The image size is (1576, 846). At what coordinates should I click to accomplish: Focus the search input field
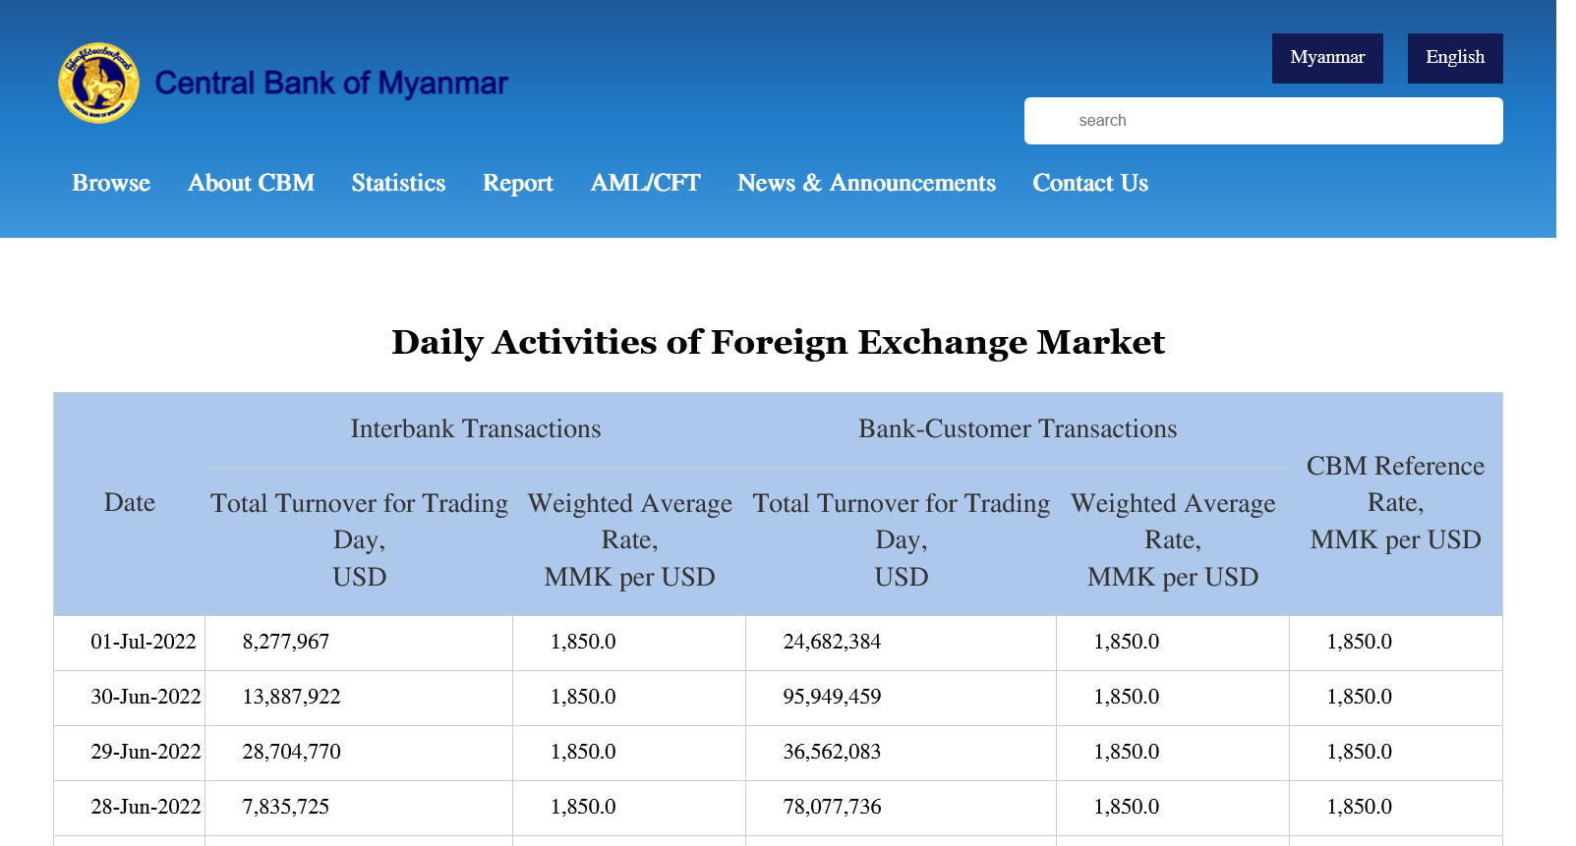(x=1262, y=121)
